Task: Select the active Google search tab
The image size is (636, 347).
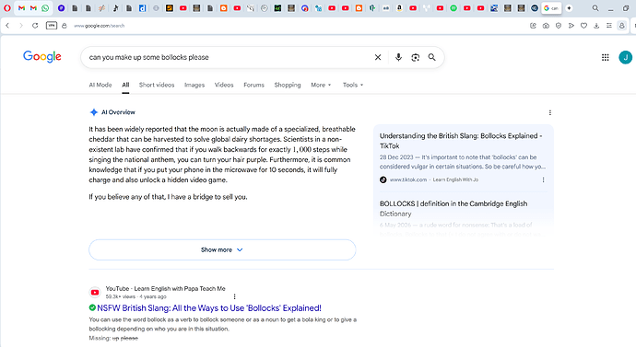Action: [x=551, y=8]
